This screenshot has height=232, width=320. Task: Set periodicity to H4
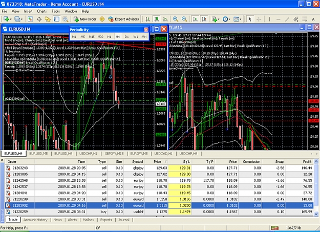pyautogui.click(x=118, y=37)
